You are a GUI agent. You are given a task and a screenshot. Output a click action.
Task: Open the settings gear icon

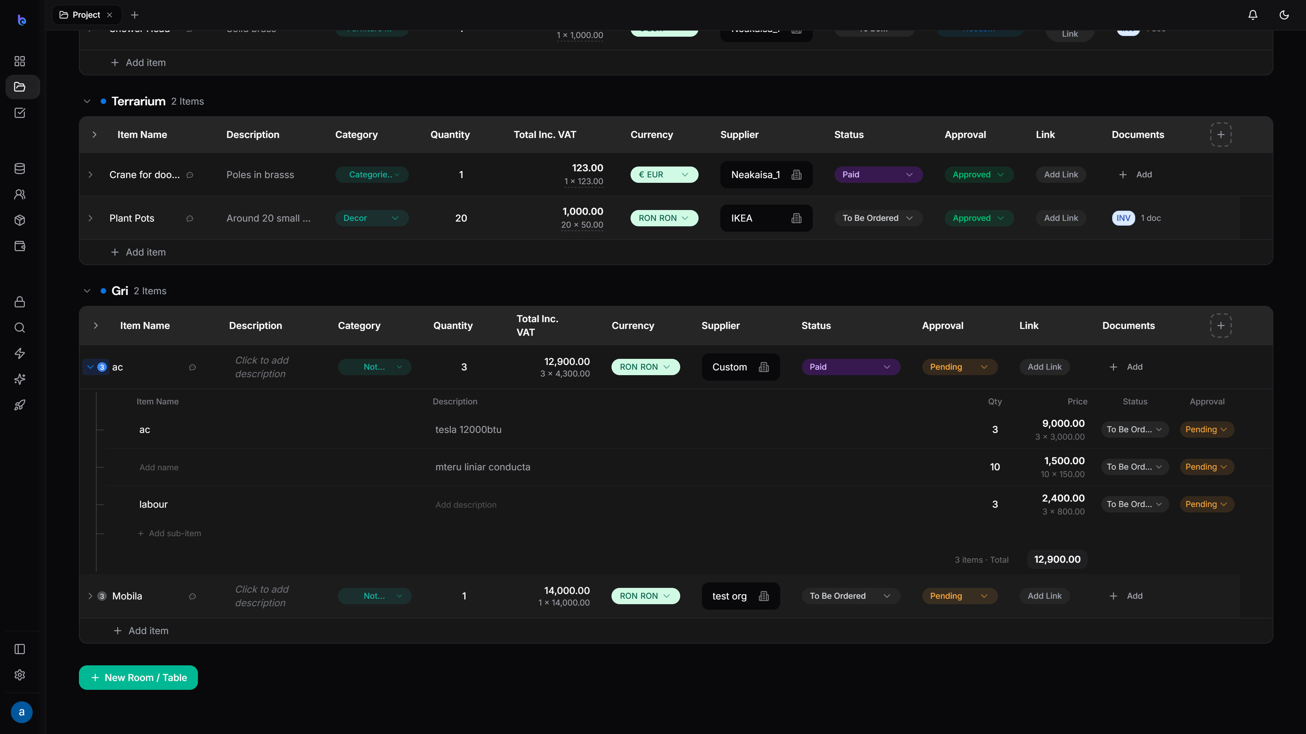tap(20, 675)
